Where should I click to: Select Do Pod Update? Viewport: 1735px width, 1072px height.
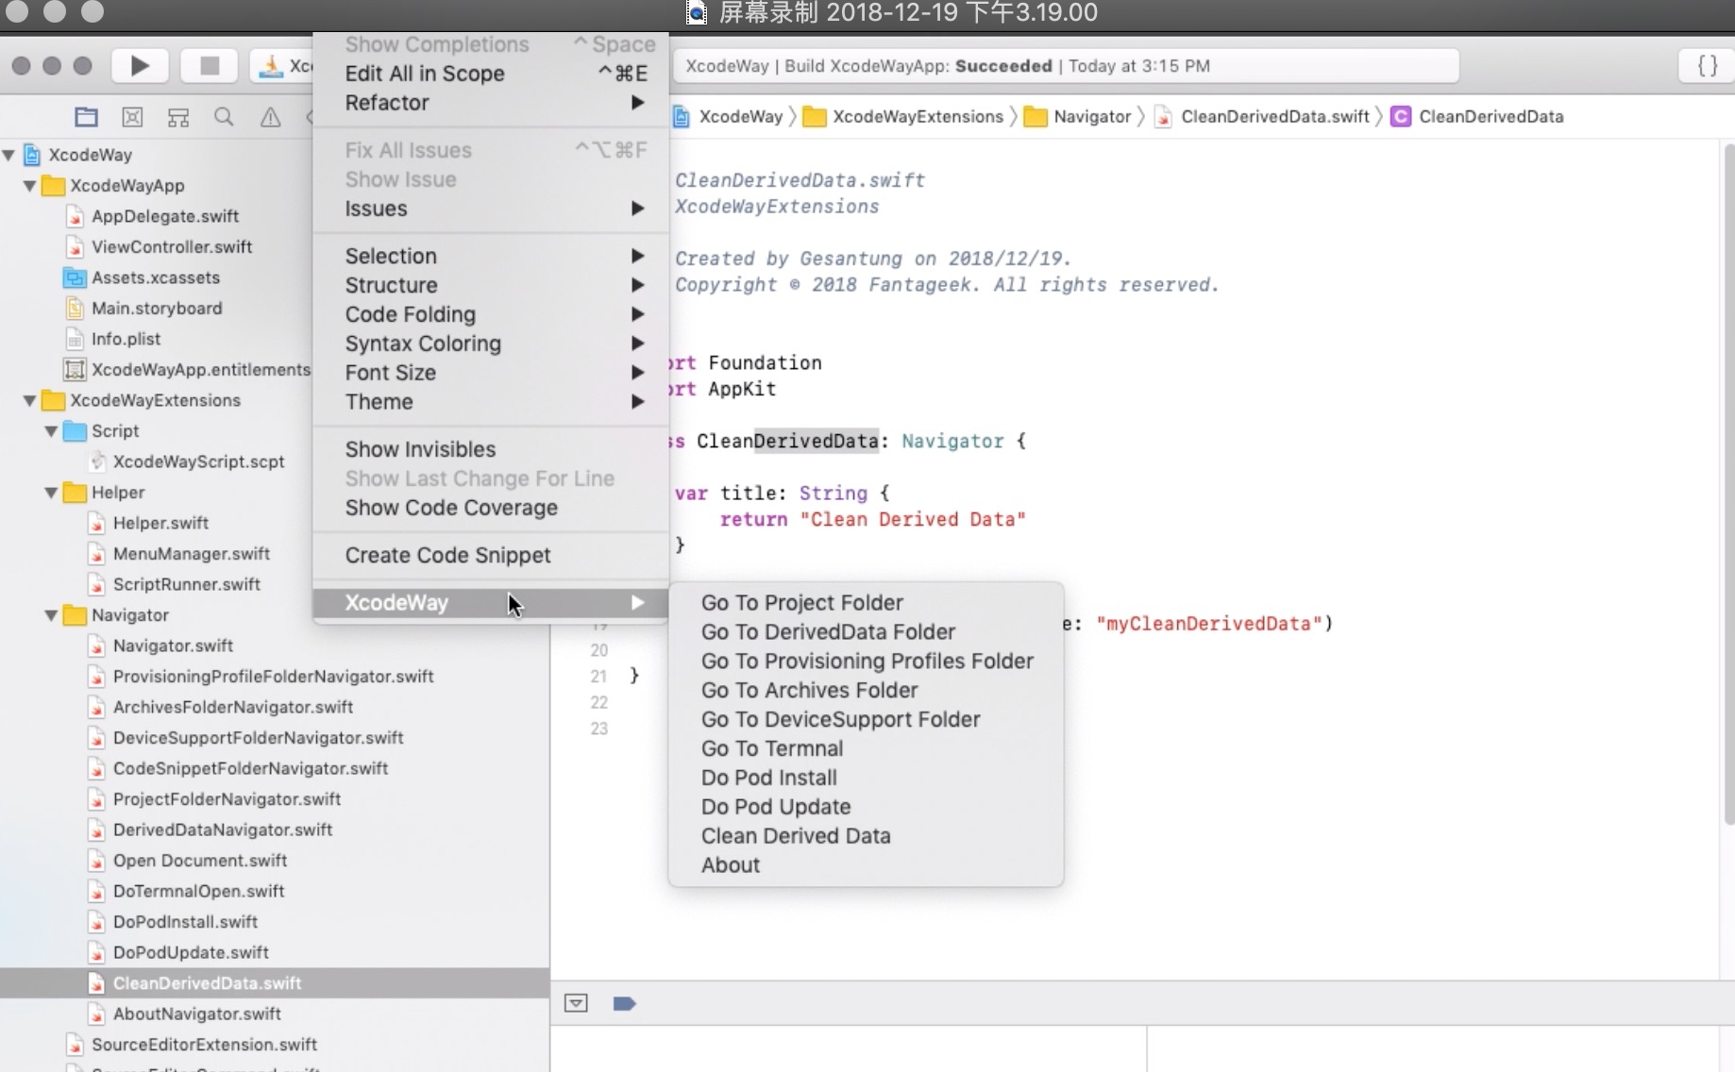tap(866, 808)
